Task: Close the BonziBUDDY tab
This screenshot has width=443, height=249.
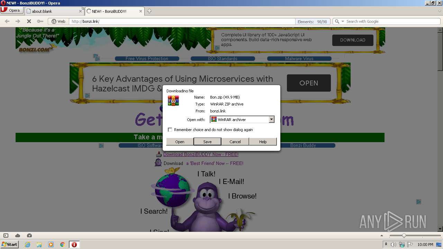Action: tap(141, 11)
